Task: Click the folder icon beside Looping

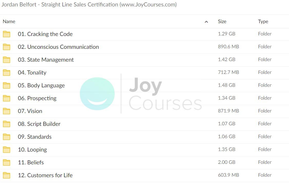Action: point(6,150)
